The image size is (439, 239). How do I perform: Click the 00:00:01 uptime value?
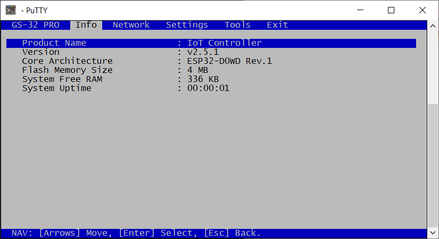(208, 88)
